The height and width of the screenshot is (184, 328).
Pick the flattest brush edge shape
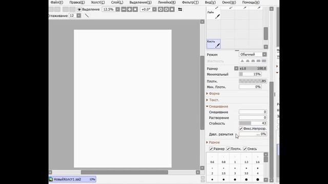click(264, 61)
